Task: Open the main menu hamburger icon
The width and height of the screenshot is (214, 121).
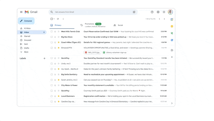Action: (x=21, y=12)
